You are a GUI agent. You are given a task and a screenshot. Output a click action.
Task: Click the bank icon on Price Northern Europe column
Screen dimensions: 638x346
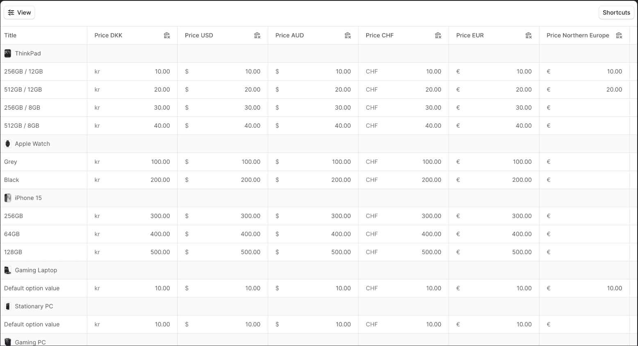pyautogui.click(x=619, y=35)
